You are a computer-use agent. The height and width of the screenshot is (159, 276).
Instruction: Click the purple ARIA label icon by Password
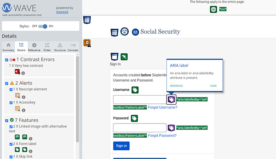point(171,128)
